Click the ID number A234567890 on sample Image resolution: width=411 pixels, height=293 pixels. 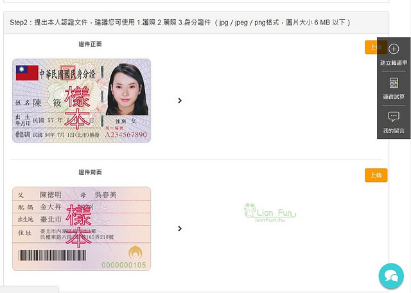click(x=126, y=135)
